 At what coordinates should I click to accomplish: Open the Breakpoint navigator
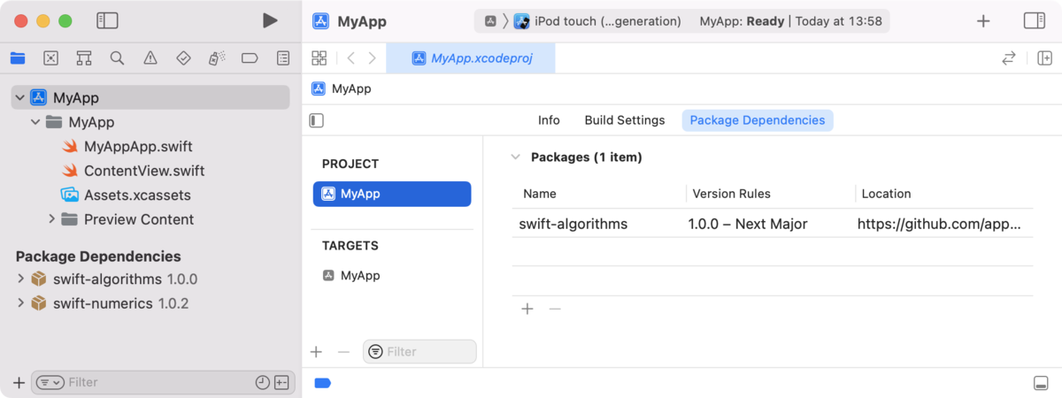(x=250, y=58)
